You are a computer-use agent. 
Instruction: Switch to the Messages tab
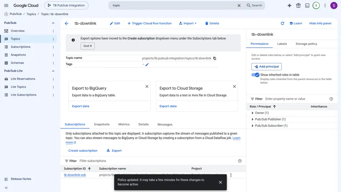click(x=165, y=124)
